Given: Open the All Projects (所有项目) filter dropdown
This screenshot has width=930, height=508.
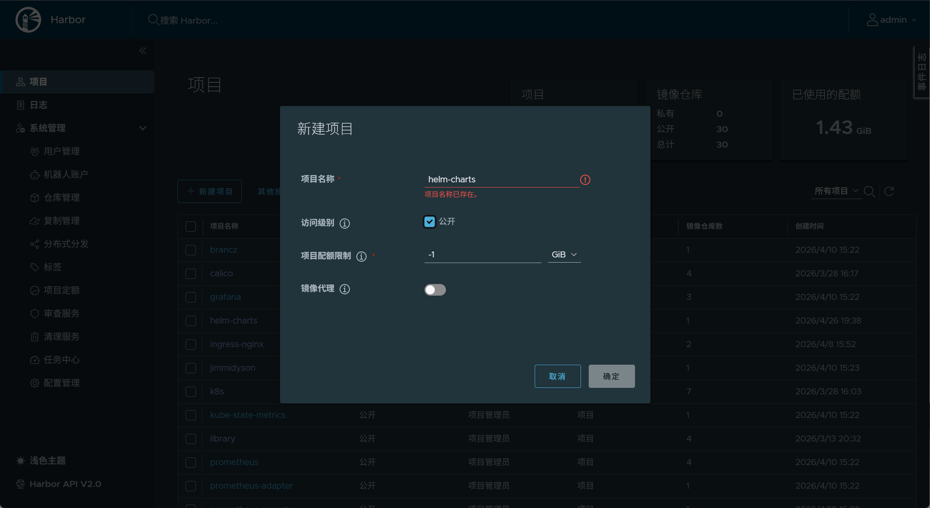Looking at the screenshot, I should pyautogui.click(x=837, y=191).
